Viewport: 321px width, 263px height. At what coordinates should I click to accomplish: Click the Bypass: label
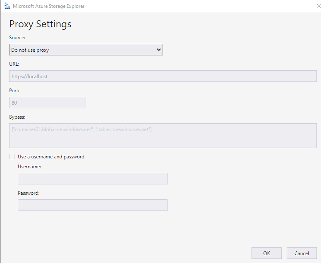(17, 117)
